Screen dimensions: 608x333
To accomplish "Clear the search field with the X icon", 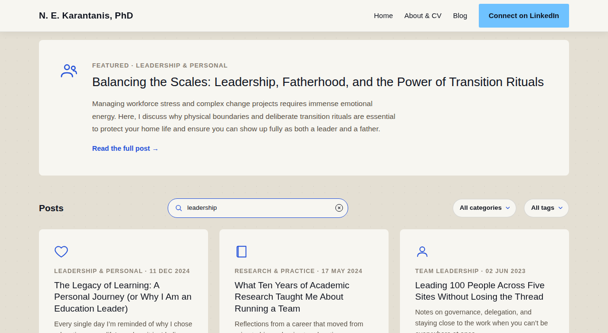I will [x=339, y=208].
